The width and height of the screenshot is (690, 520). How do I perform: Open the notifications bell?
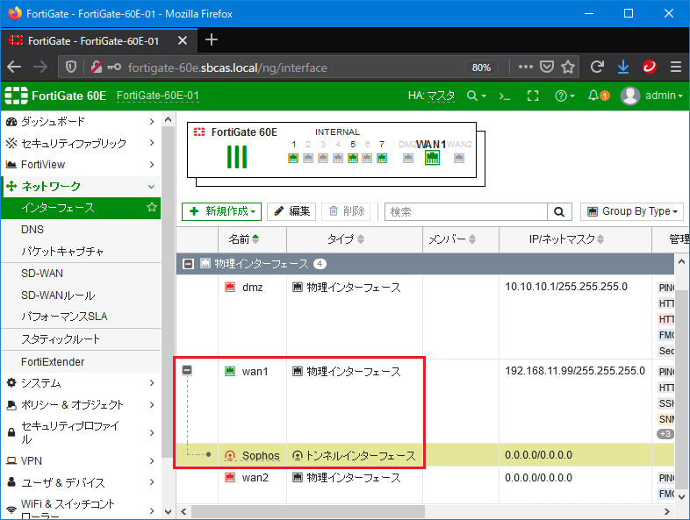[598, 96]
